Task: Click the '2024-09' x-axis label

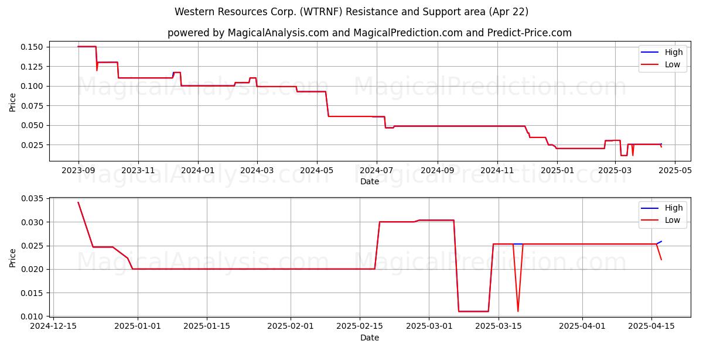Action: [x=438, y=170]
